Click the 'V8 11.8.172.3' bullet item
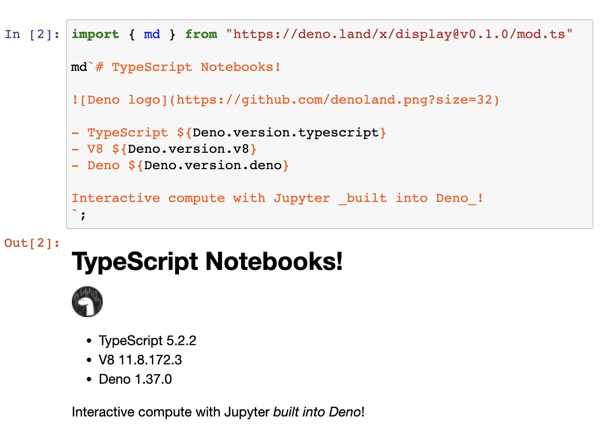This screenshot has width=603, height=429. (140, 360)
